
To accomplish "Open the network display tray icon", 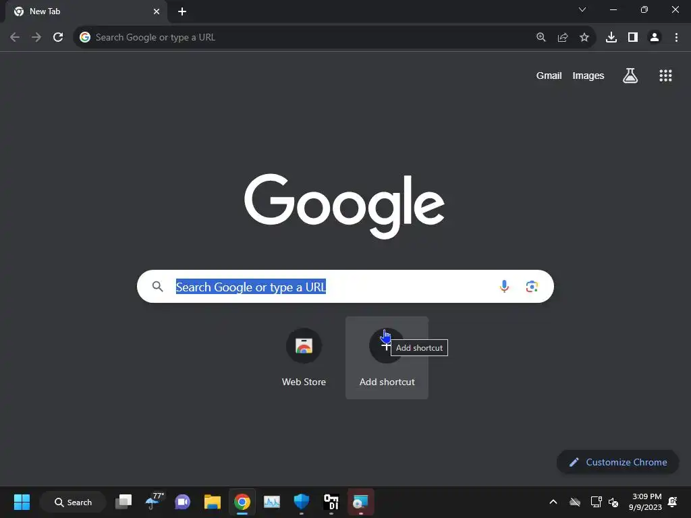I will point(596,502).
